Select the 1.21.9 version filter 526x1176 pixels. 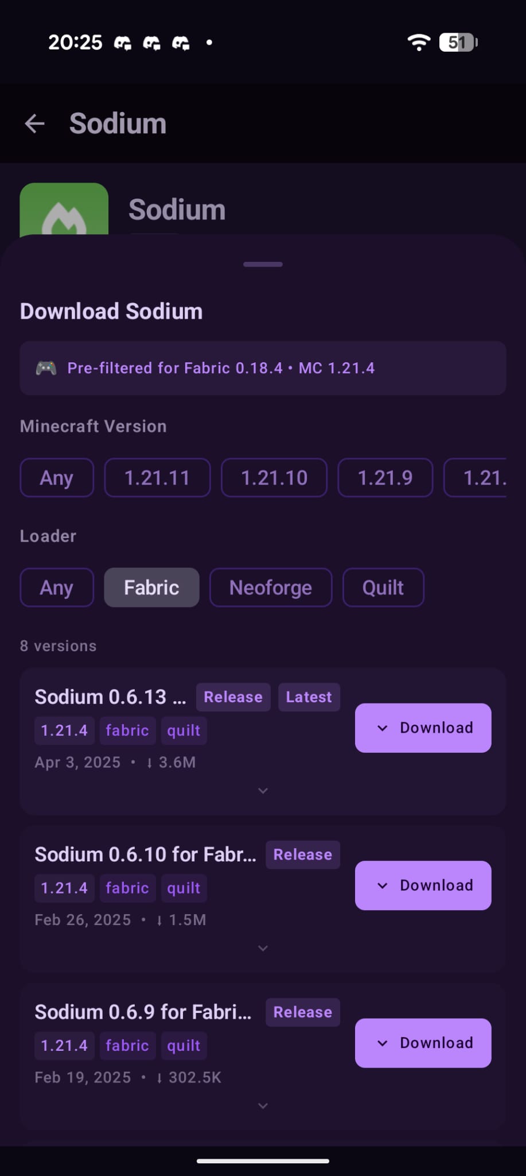[x=385, y=477]
